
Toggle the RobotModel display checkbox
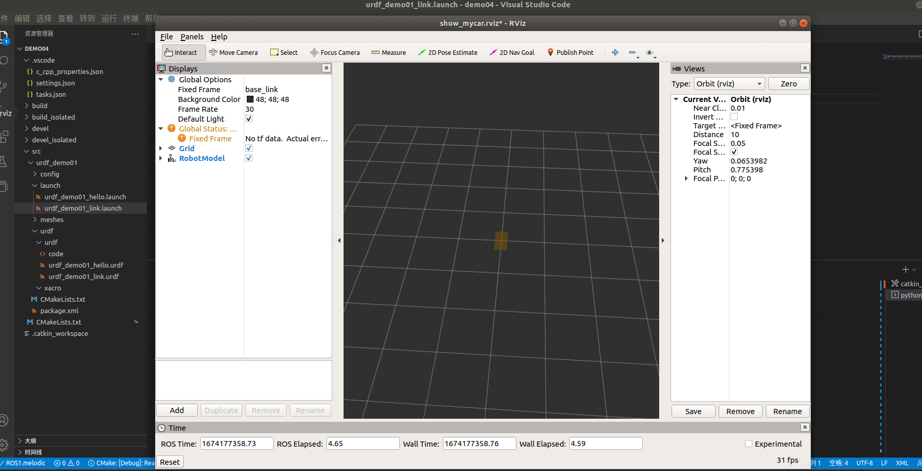pos(249,158)
